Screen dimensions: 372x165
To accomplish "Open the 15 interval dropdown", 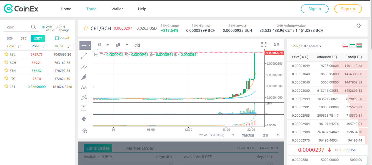I will [103, 44].
